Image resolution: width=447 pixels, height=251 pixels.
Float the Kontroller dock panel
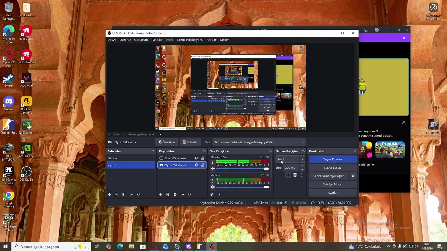tap(356, 151)
